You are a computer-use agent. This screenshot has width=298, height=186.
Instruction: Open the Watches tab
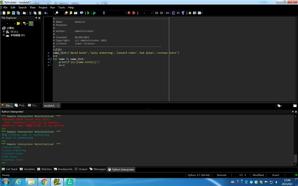click(x=44, y=169)
